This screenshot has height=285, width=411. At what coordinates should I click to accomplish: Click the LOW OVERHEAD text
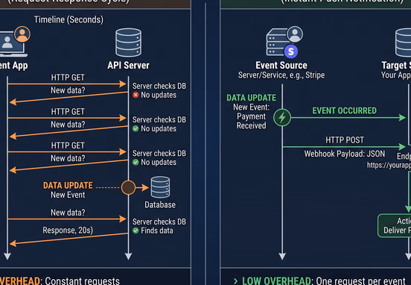[x=276, y=281]
